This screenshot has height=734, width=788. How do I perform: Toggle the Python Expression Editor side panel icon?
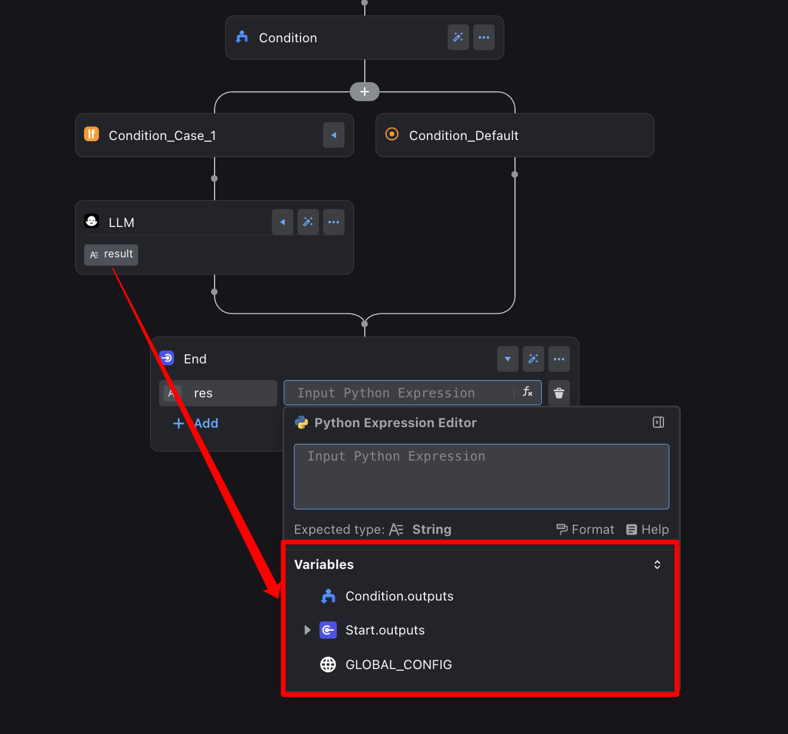pos(658,422)
